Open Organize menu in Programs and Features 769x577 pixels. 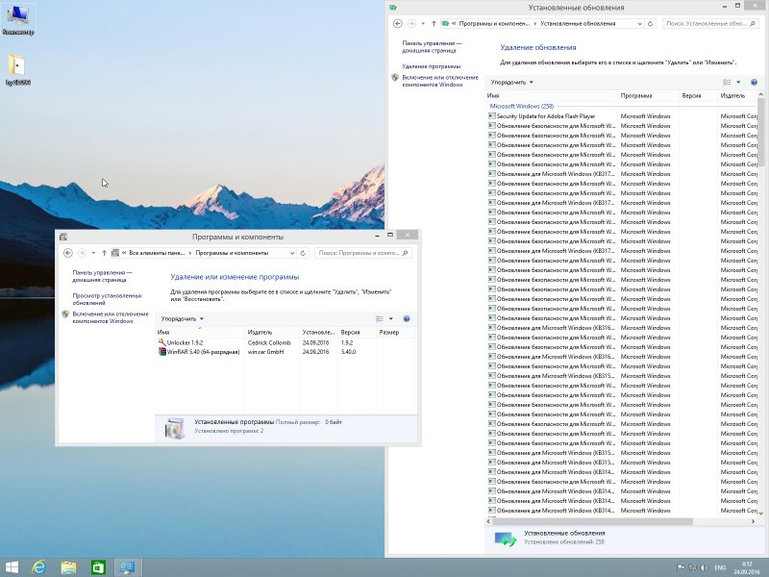pyautogui.click(x=182, y=319)
